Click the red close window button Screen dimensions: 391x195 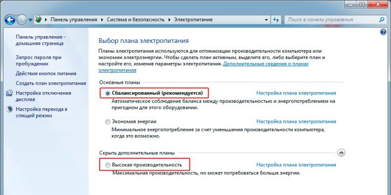tap(378, 4)
